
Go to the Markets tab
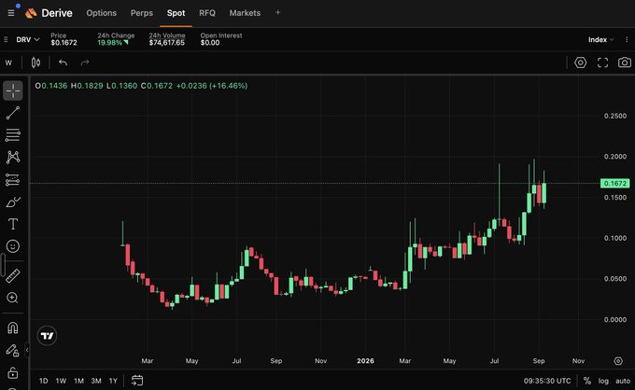click(245, 13)
